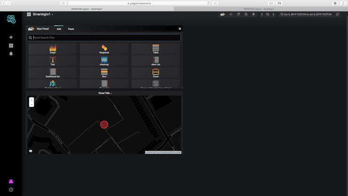Viewport: 348px width, 196px height.
Task: Choose the Text panel type
Action: point(53,61)
